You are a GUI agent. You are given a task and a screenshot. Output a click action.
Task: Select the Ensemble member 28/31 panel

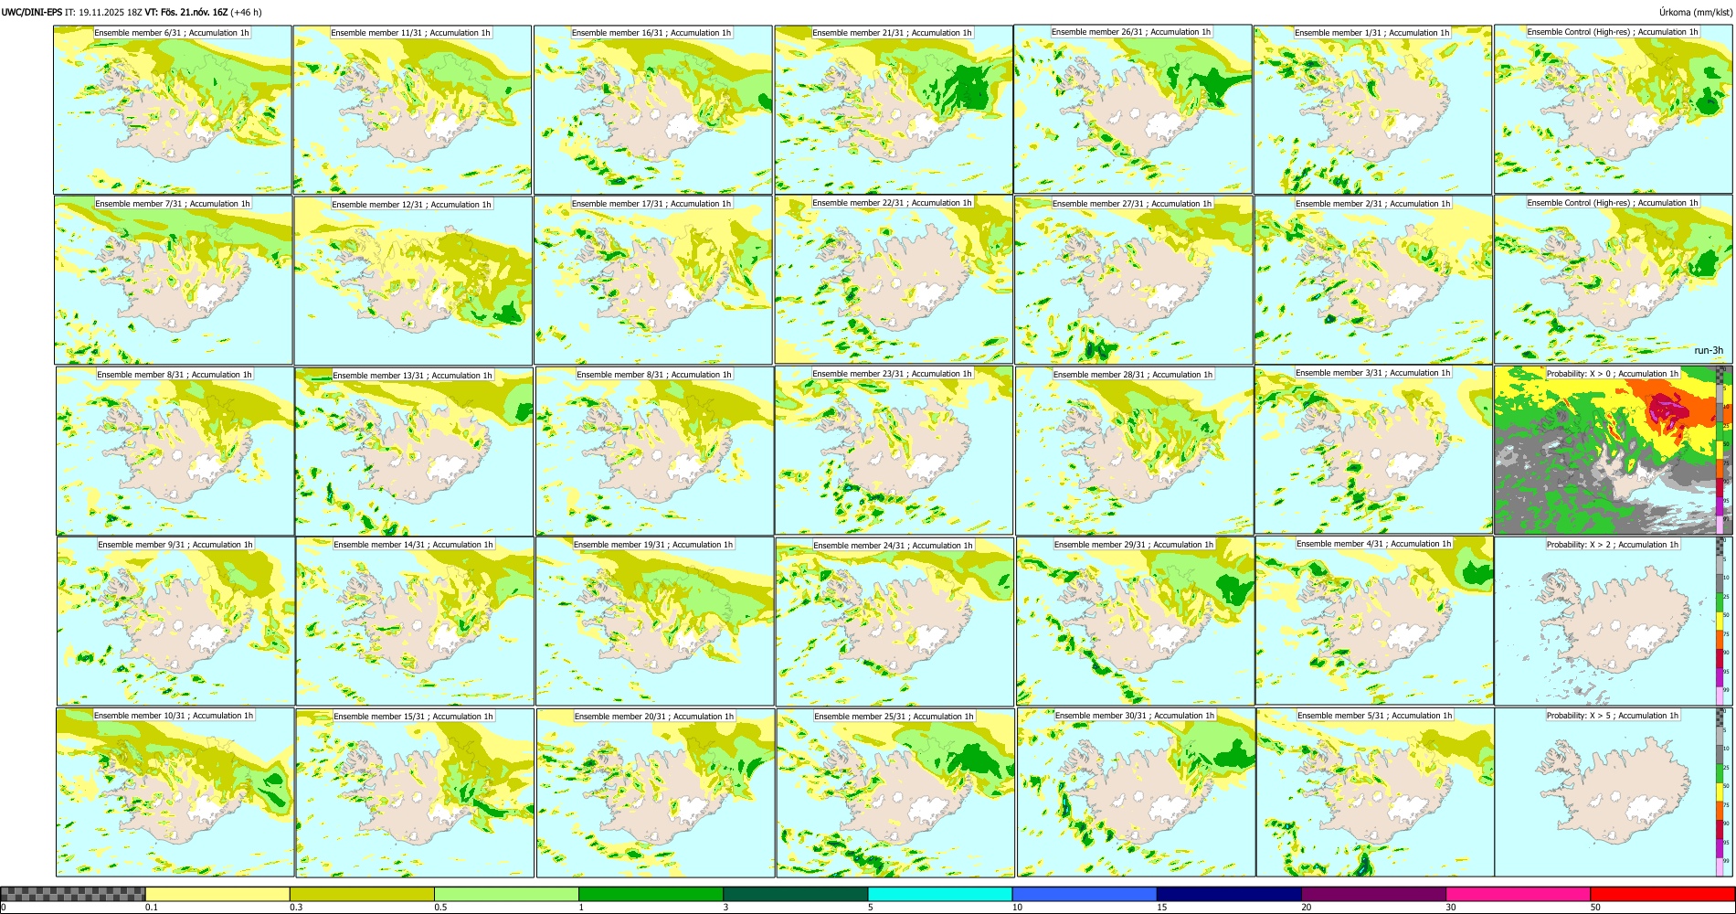coord(1134,451)
